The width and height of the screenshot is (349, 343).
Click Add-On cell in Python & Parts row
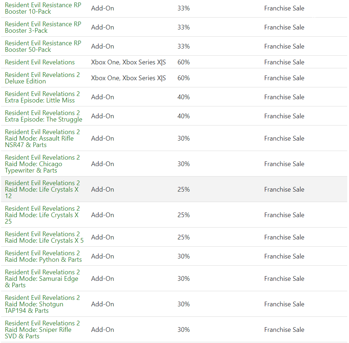[x=103, y=256]
